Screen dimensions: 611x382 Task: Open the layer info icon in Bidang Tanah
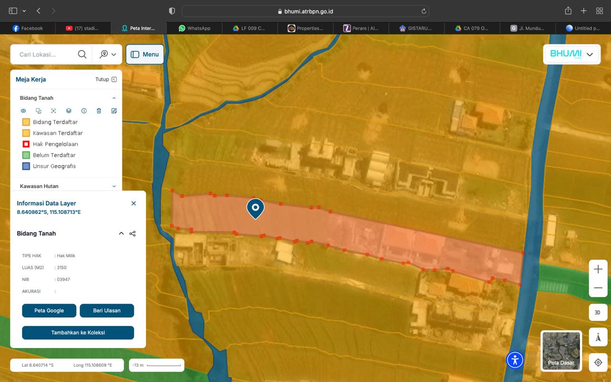(84, 111)
